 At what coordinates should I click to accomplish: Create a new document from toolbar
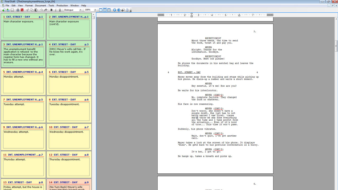click(3, 10)
